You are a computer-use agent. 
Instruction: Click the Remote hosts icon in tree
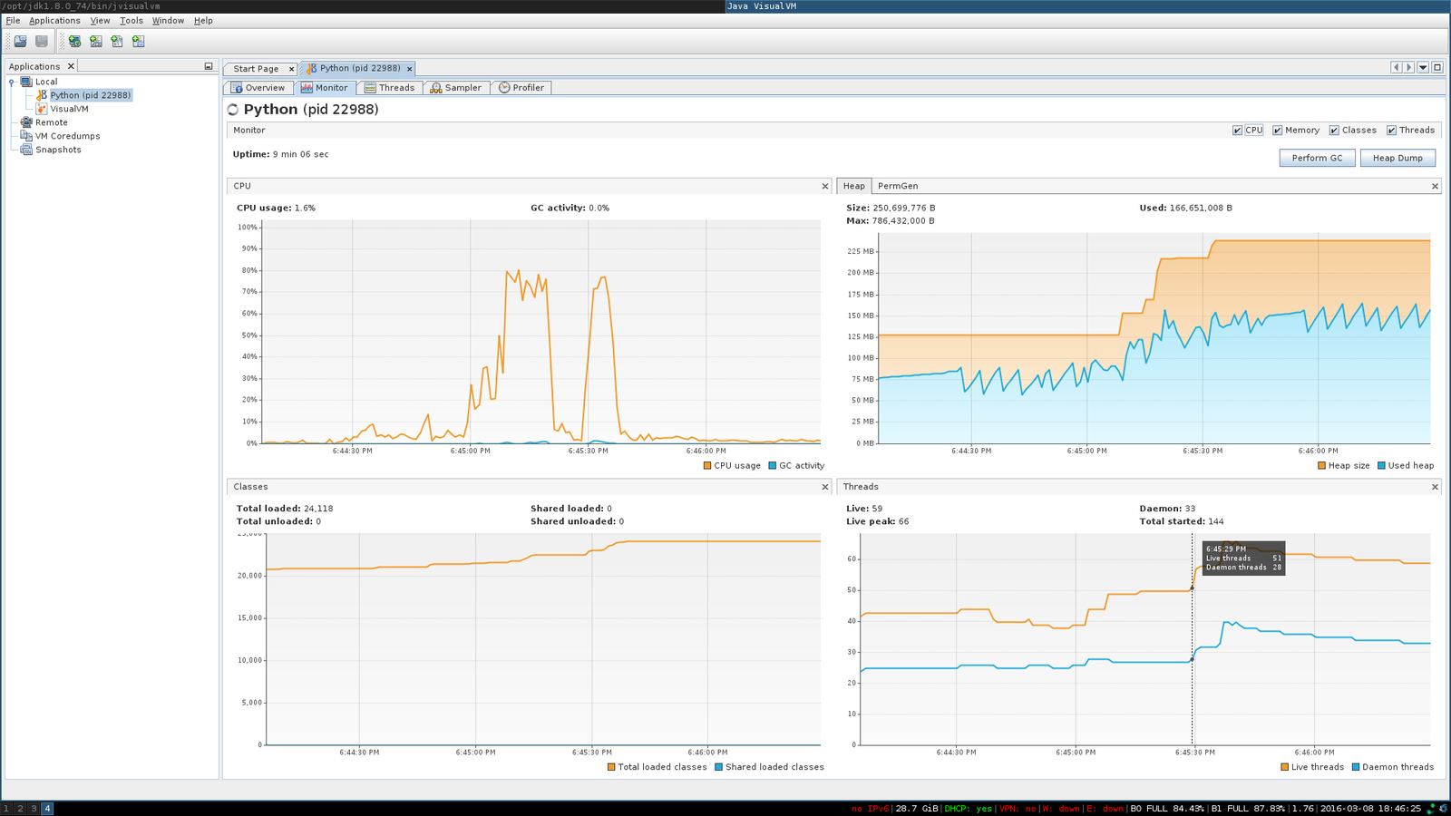coord(26,122)
